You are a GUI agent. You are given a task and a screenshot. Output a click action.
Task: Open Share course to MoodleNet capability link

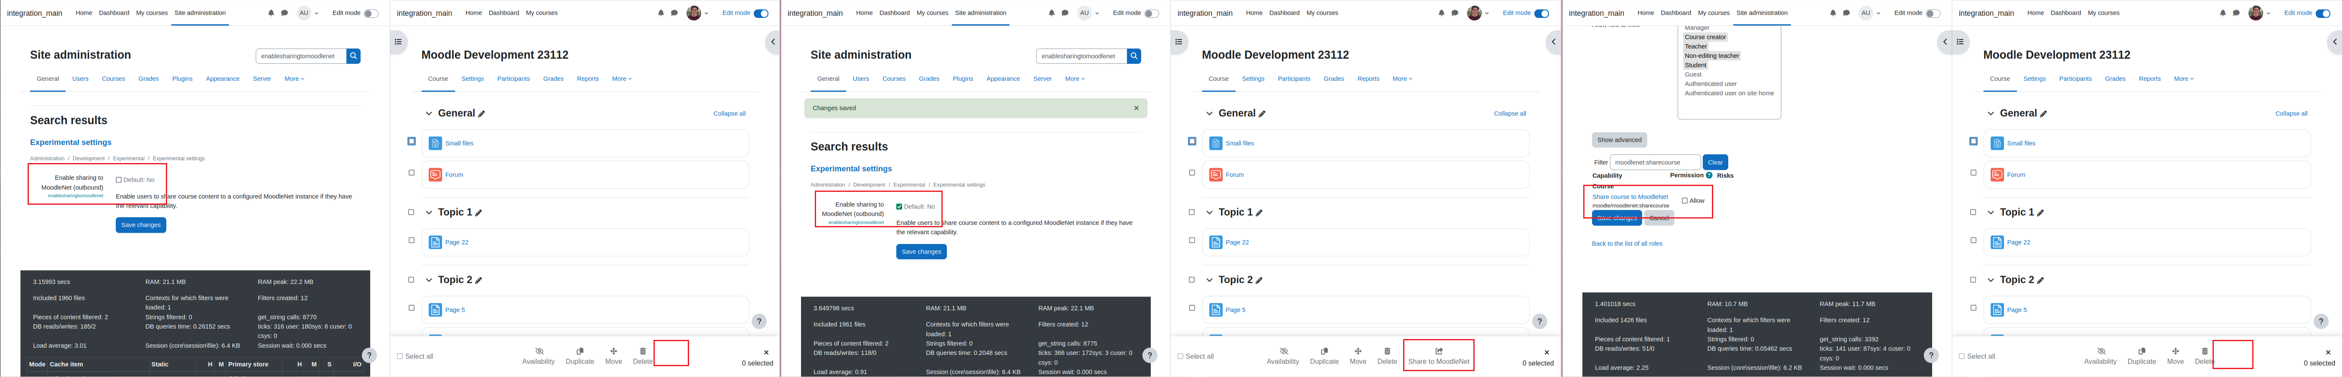click(x=1629, y=197)
